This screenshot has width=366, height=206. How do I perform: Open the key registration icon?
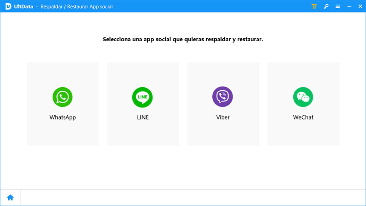[326, 6]
